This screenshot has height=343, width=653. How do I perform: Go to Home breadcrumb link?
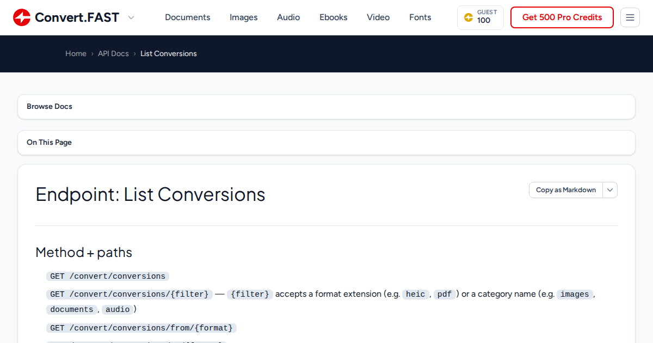pos(76,53)
